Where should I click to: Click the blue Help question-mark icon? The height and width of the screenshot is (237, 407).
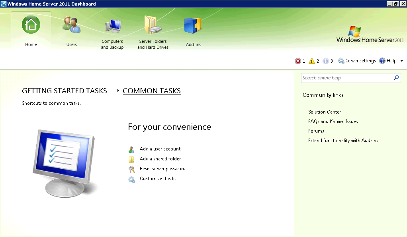(x=382, y=61)
